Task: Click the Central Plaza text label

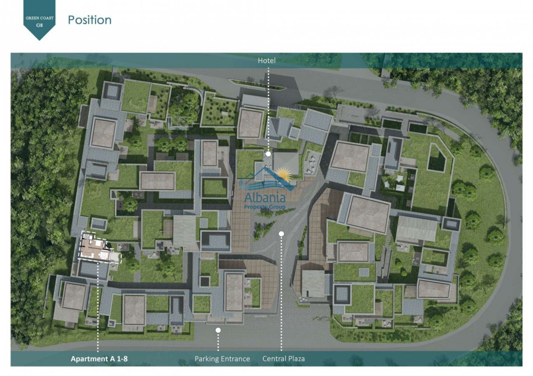Action: click(284, 359)
